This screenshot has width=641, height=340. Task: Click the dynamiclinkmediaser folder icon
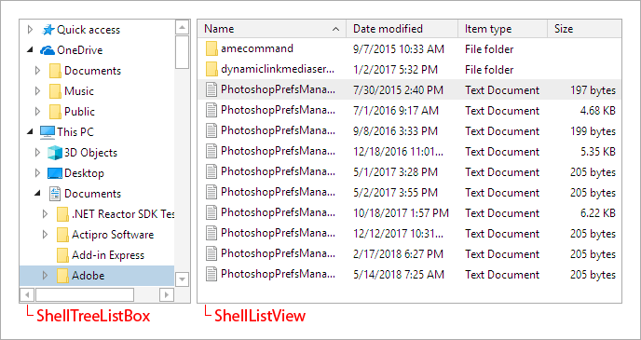point(211,70)
